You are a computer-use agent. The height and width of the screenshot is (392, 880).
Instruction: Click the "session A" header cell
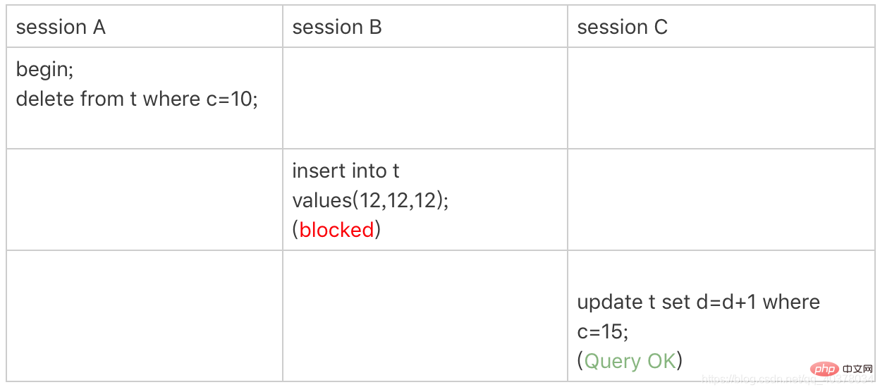pos(61,27)
